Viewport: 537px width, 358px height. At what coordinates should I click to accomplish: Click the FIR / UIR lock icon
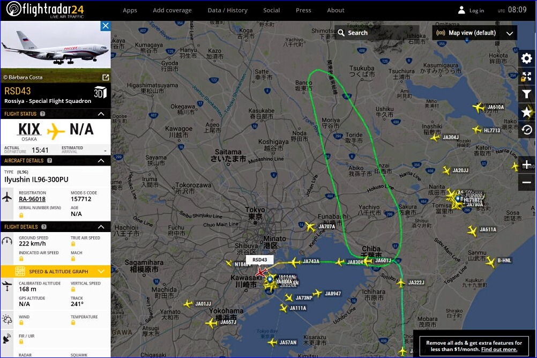(21, 341)
